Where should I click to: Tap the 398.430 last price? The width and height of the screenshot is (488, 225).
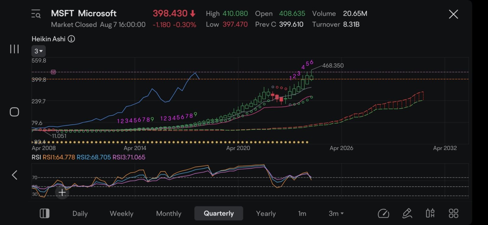170,13
